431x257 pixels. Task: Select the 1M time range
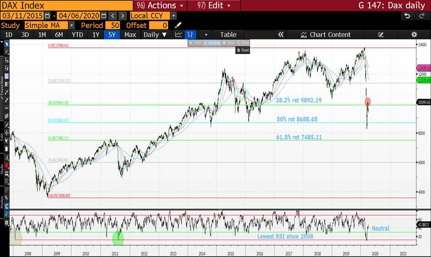point(42,34)
